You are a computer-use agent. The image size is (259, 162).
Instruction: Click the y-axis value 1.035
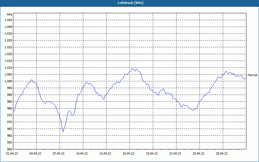point(8,34)
